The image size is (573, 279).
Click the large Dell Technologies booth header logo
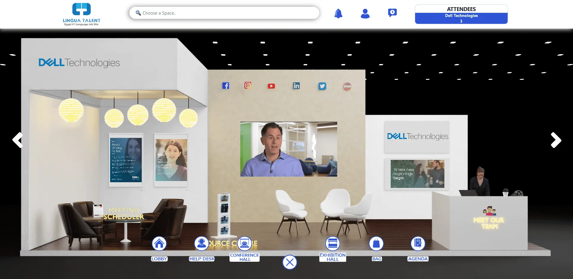[x=79, y=63]
